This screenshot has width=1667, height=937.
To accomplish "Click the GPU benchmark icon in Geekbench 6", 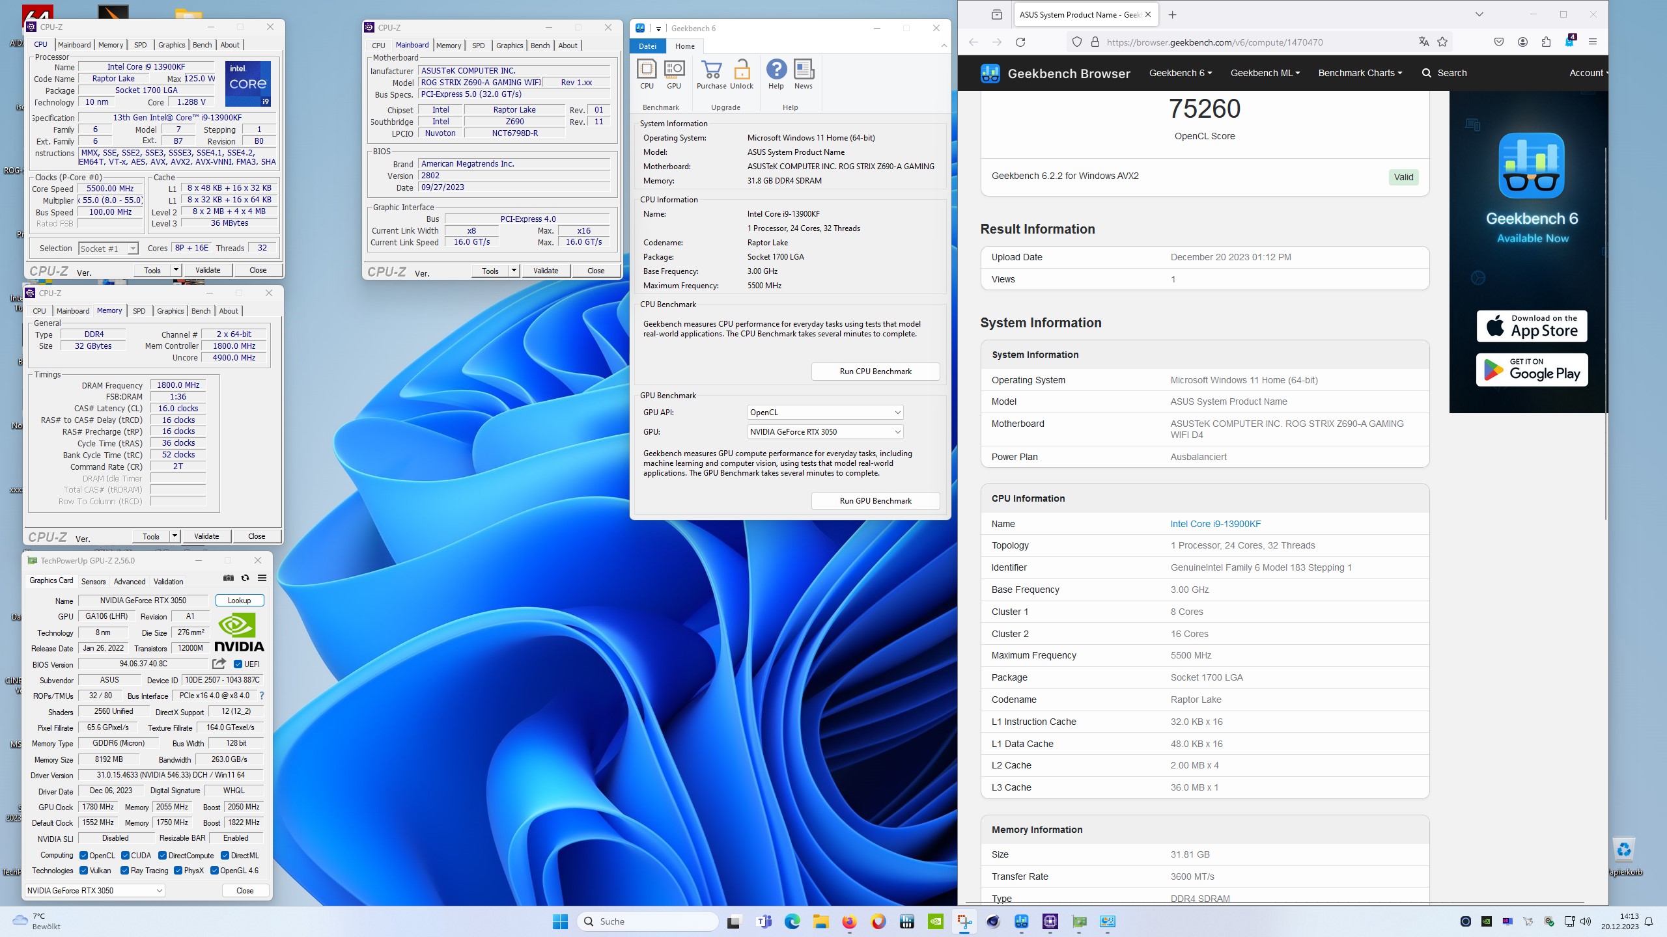I will point(674,74).
